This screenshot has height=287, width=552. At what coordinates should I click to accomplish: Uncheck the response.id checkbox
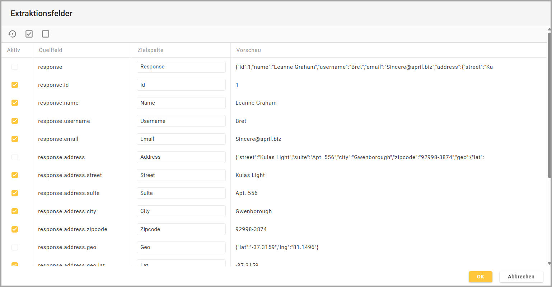pyautogui.click(x=15, y=85)
